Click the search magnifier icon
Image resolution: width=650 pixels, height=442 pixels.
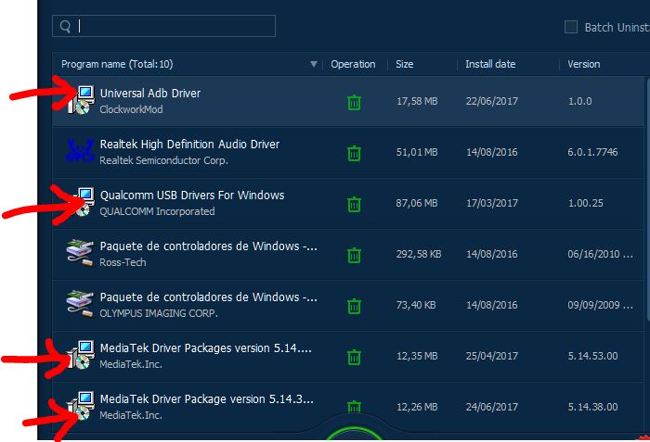[x=65, y=27]
